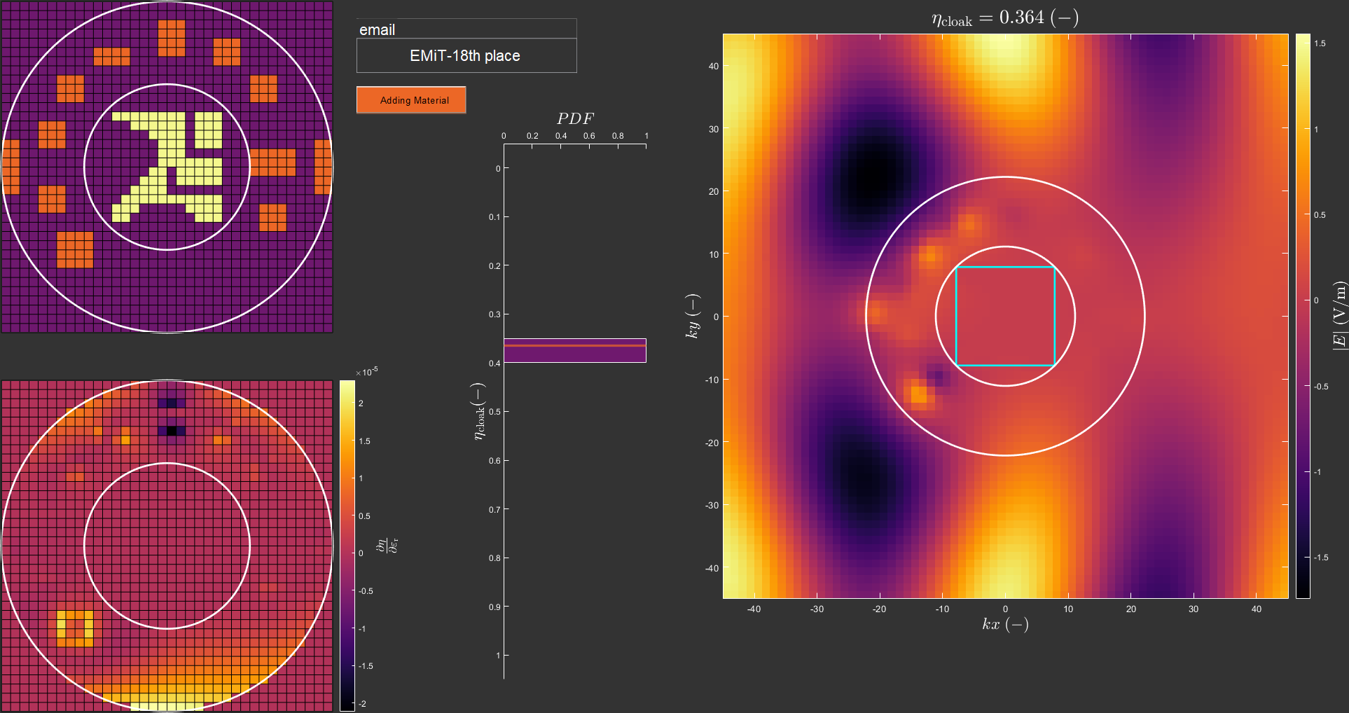The image size is (1349, 713).
Task: Click the sensitivity gradient colorbar
Action: coord(347,546)
